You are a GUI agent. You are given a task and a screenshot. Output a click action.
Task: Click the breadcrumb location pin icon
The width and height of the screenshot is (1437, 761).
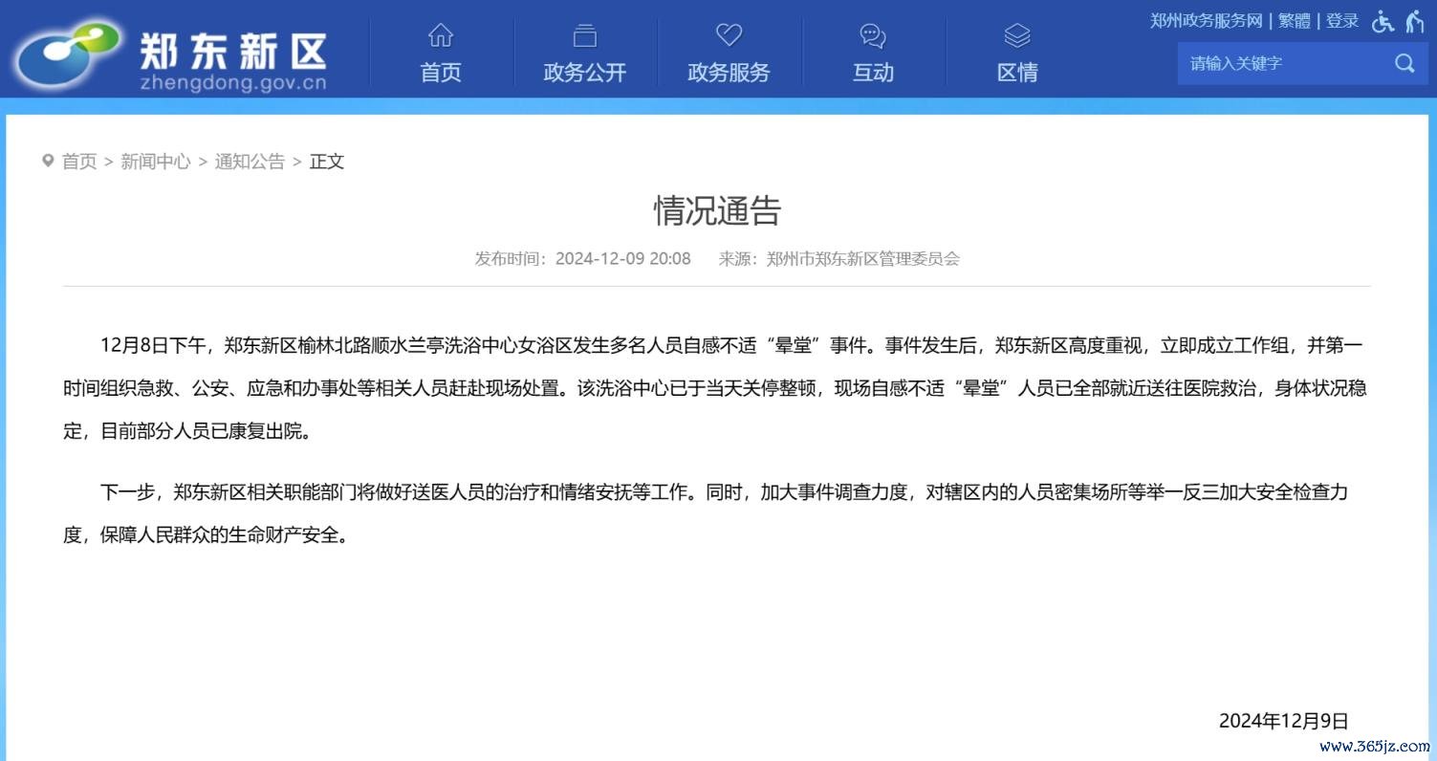(x=48, y=161)
